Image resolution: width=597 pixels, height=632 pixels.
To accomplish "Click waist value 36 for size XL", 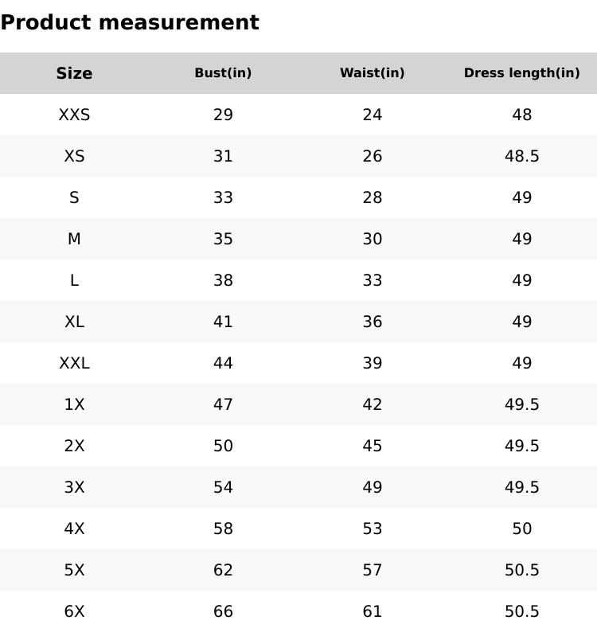I will [372, 322].
